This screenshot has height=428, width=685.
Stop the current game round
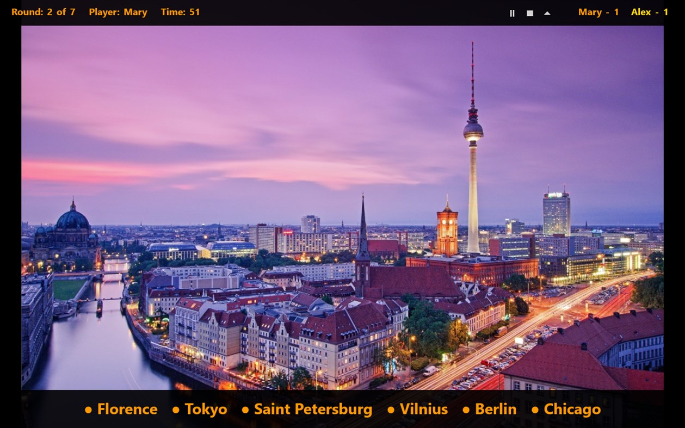click(x=529, y=13)
